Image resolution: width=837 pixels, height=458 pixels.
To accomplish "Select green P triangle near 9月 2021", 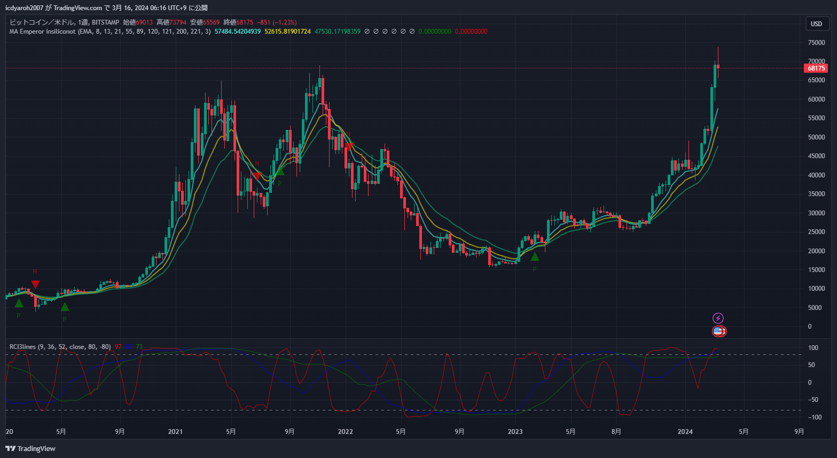I will (279, 171).
